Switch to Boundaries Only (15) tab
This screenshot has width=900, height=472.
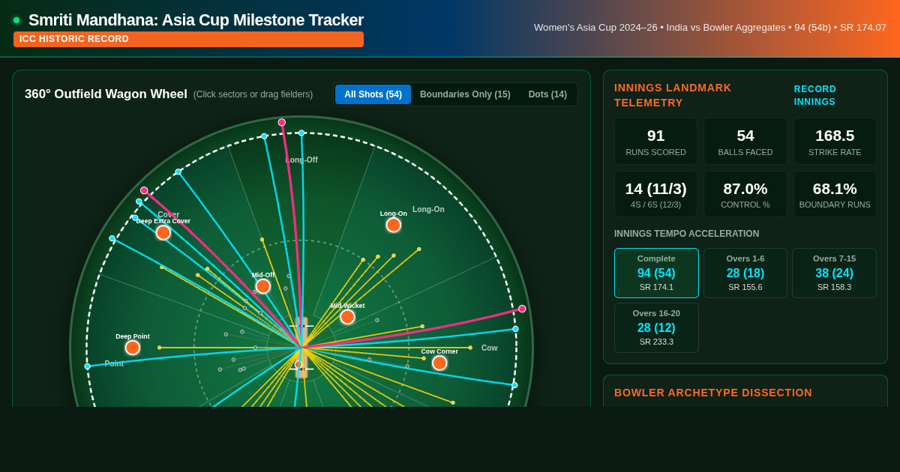click(x=465, y=94)
